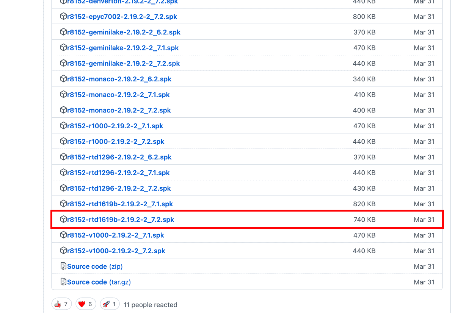
Task: Click the package icon beside r8152-rtd1296-2.19.2-2_7.2.spk
Action: click(x=63, y=188)
